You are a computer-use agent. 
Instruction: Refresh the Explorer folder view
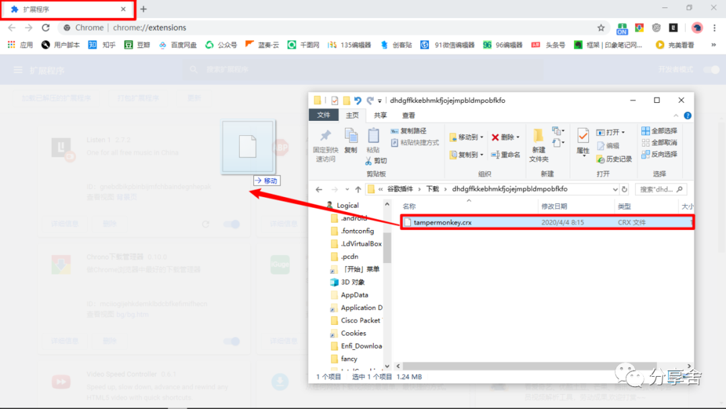624,189
